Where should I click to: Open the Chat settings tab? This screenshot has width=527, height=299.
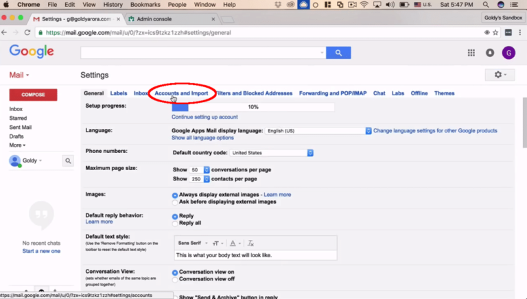(x=379, y=93)
